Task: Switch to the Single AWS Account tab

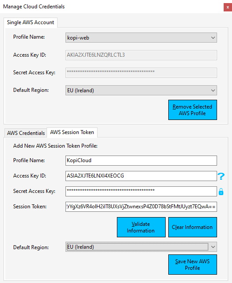Action: pos(30,22)
